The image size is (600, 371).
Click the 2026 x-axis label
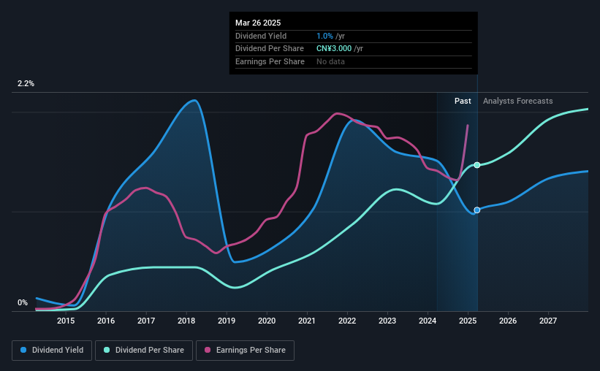point(508,321)
